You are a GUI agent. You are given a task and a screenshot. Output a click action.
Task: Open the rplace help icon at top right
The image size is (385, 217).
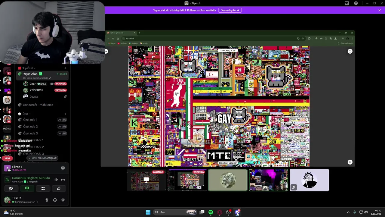tap(350, 51)
